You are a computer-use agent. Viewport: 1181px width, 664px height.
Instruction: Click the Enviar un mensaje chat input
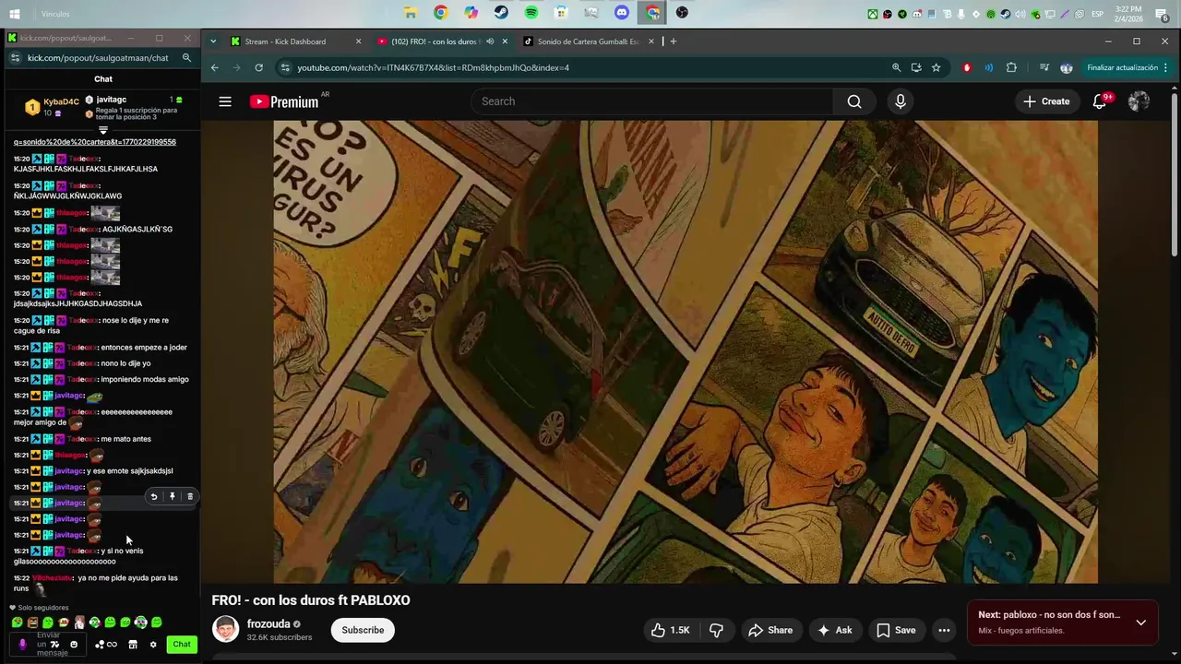point(49,645)
